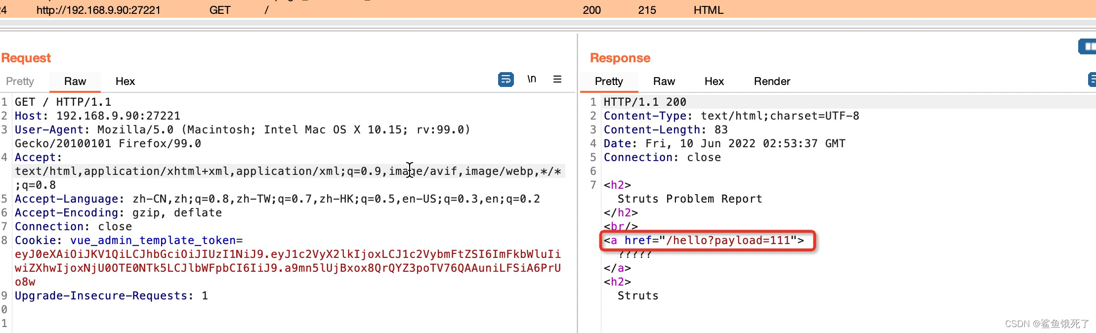
Task: Click the 'GET / HTTP/1.1' request line
Action: click(63, 102)
